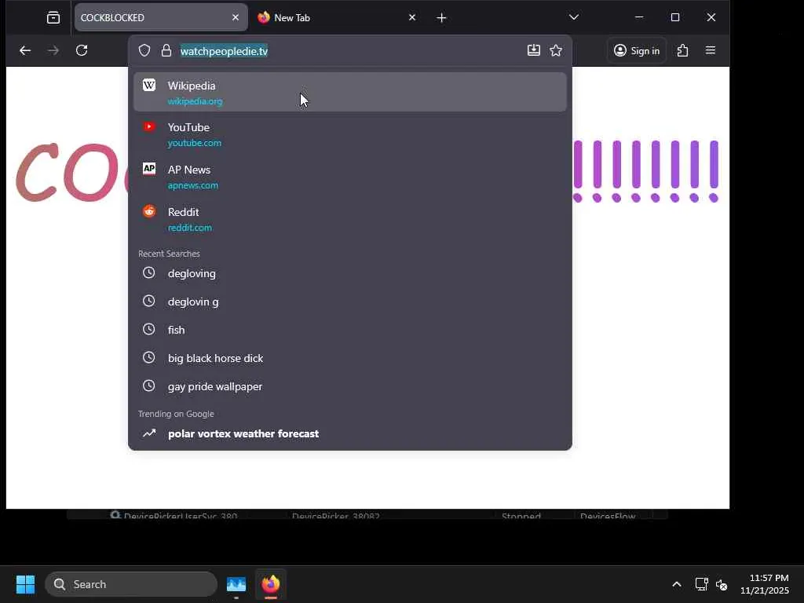Choose the Wikipedia suggestion
This screenshot has height=603, width=804.
pyautogui.click(x=349, y=93)
